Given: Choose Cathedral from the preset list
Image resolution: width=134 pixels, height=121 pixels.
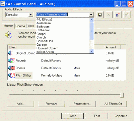Looking at the screenshot, I should pos(43,30).
